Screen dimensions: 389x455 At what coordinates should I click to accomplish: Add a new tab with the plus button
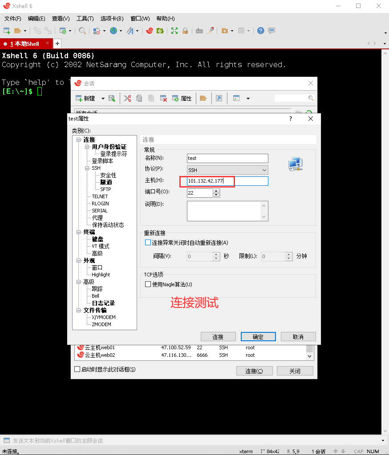click(x=57, y=44)
